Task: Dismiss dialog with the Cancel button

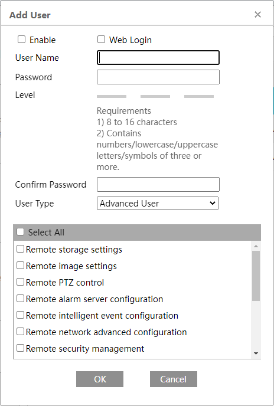Action: point(174,379)
